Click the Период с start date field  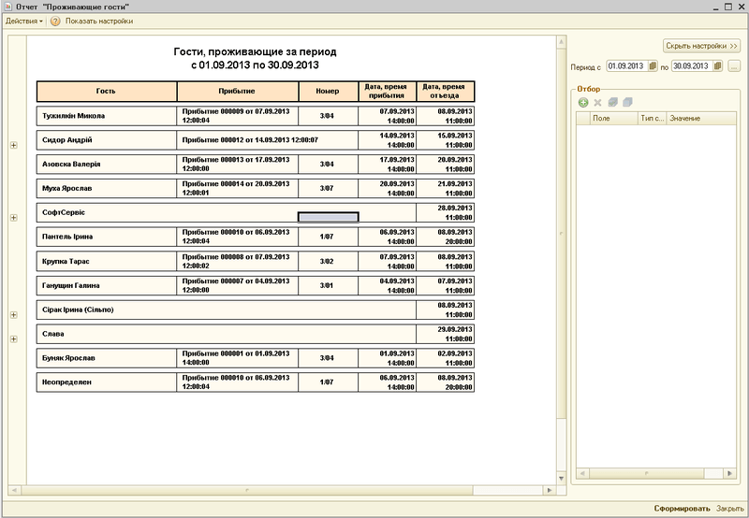pos(625,67)
